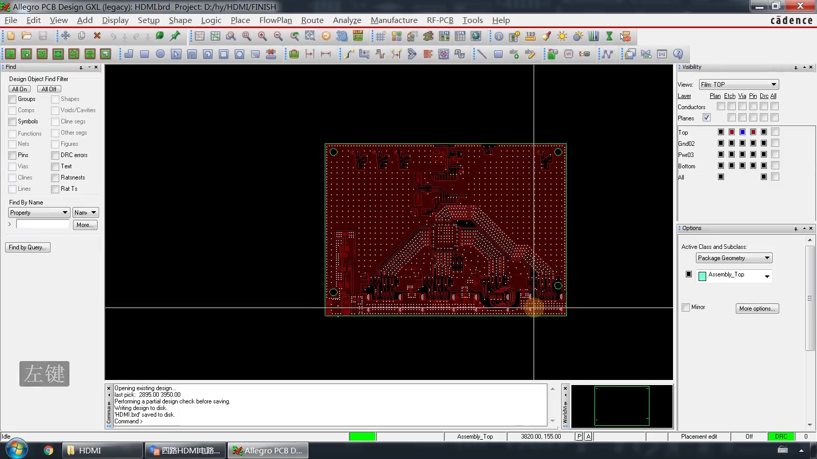The image size is (817, 459).
Task: Pin the Find panel
Action: tap(81, 67)
